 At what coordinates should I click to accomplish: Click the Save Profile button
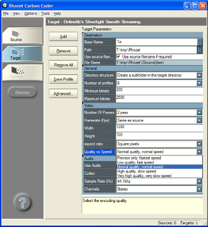[x=63, y=79]
